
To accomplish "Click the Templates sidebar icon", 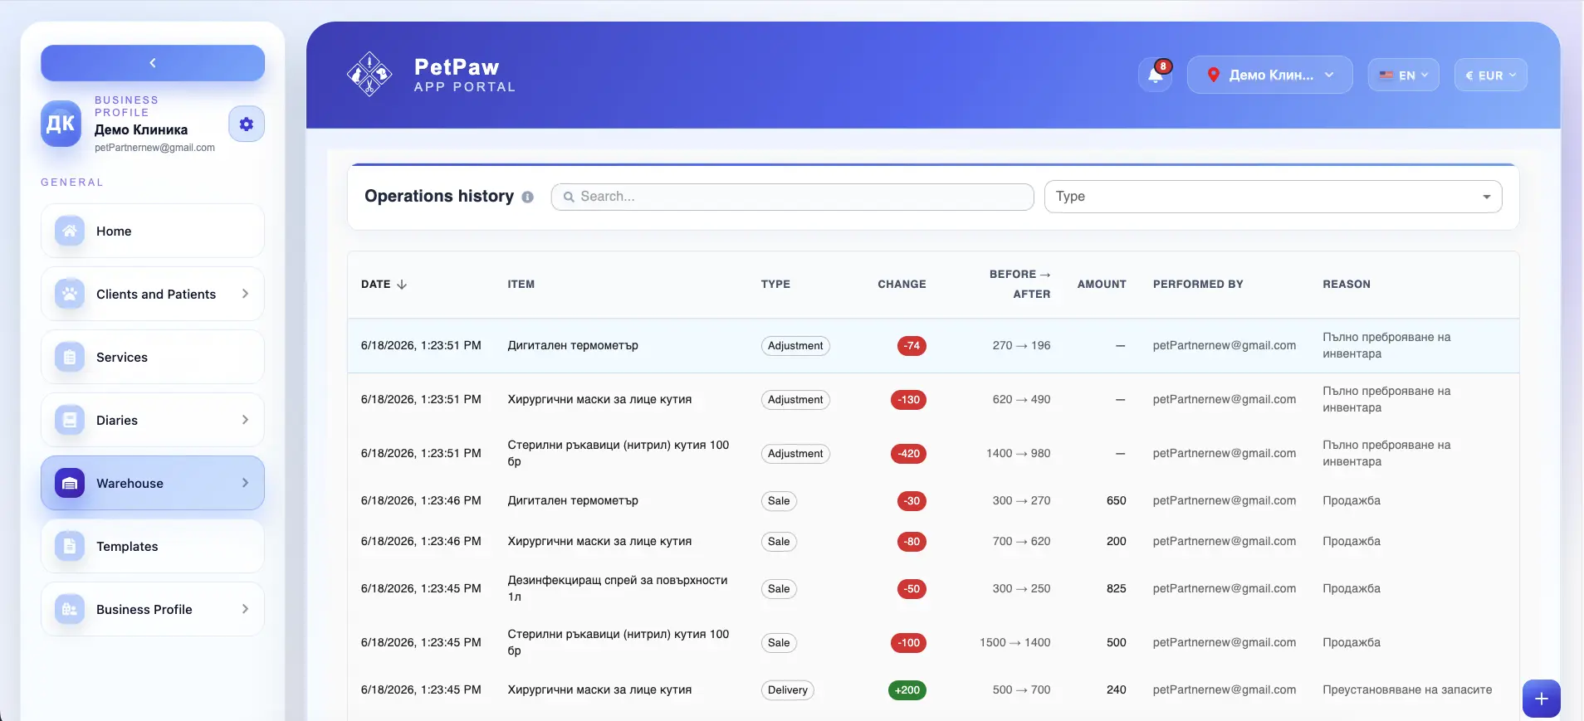I will point(70,546).
